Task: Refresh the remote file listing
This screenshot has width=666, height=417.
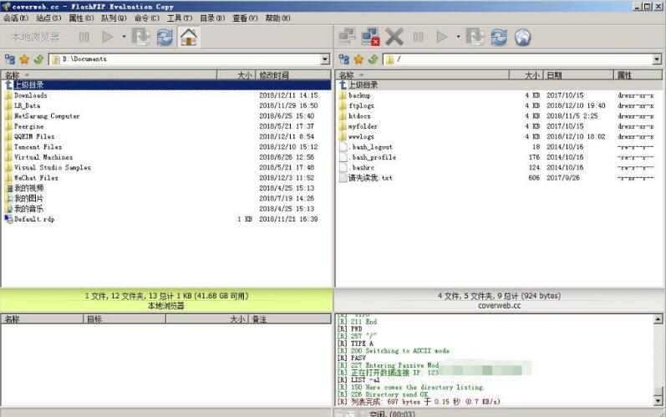Action: [500, 37]
